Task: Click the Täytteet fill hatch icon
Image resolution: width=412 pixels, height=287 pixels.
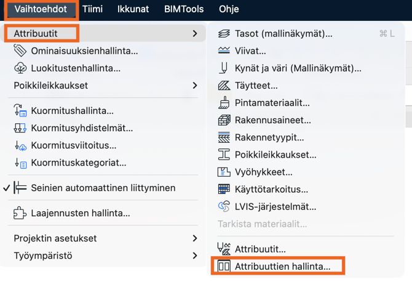Action: click(x=224, y=86)
